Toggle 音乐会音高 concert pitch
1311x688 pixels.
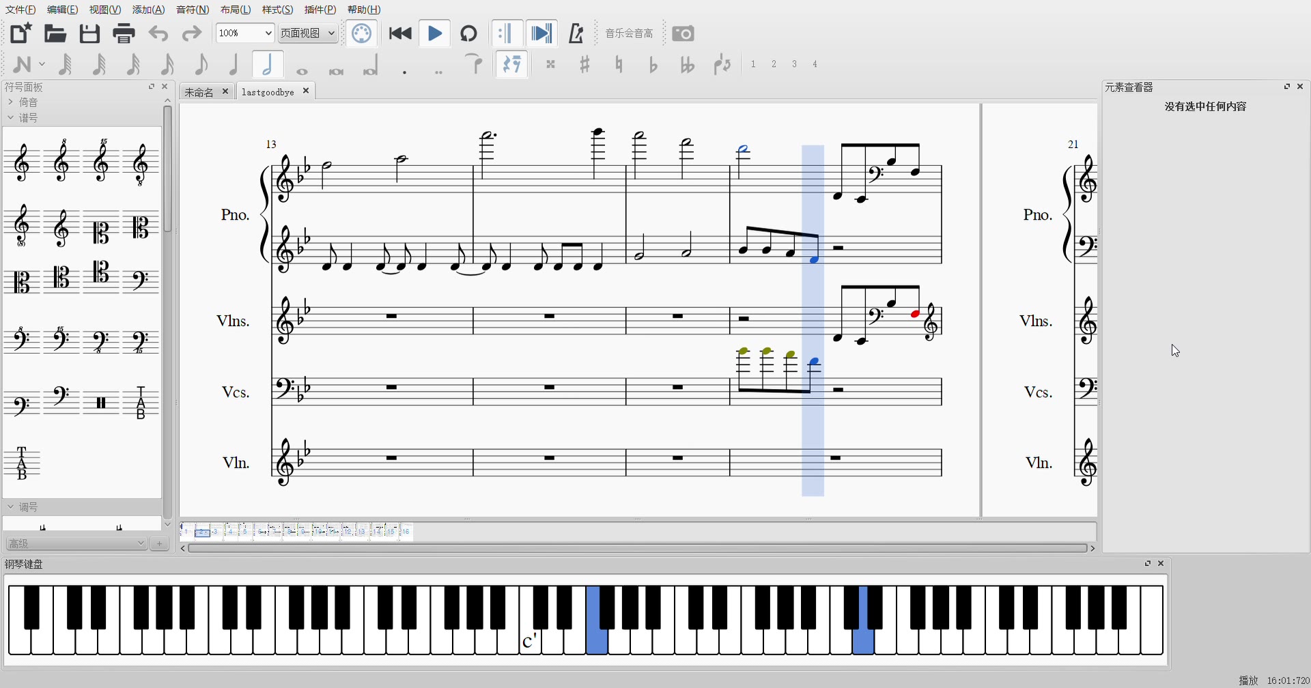click(x=628, y=33)
